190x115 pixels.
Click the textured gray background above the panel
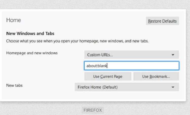tap(95, 4)
